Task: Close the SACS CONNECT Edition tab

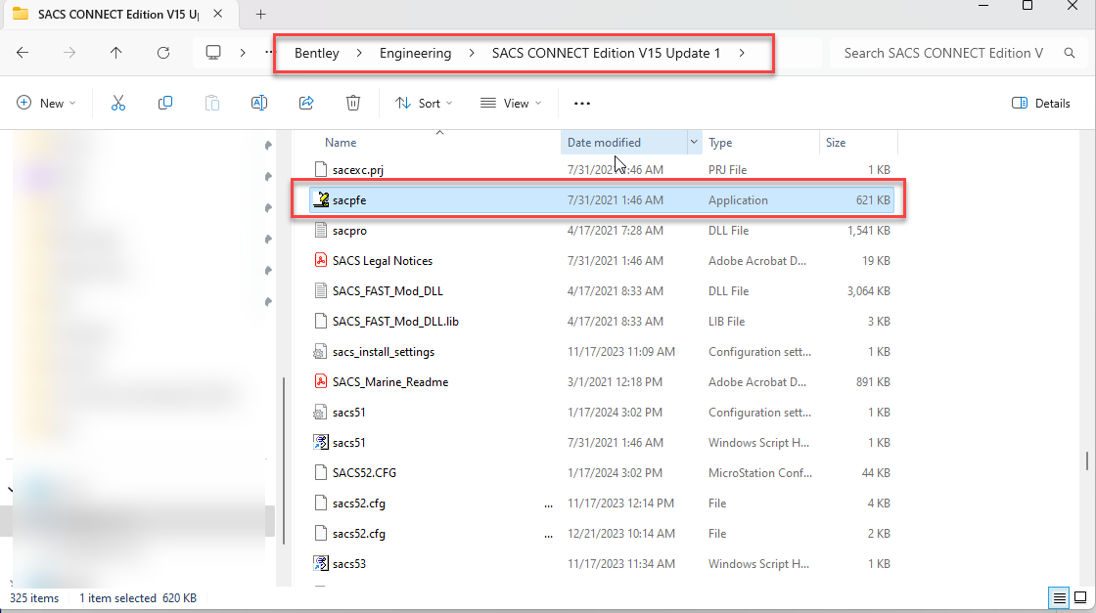Action: pyautogui.click(x=218, y=14)
